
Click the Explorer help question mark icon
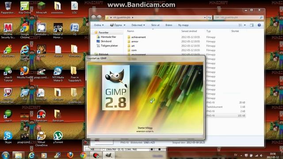coord(259,25)
